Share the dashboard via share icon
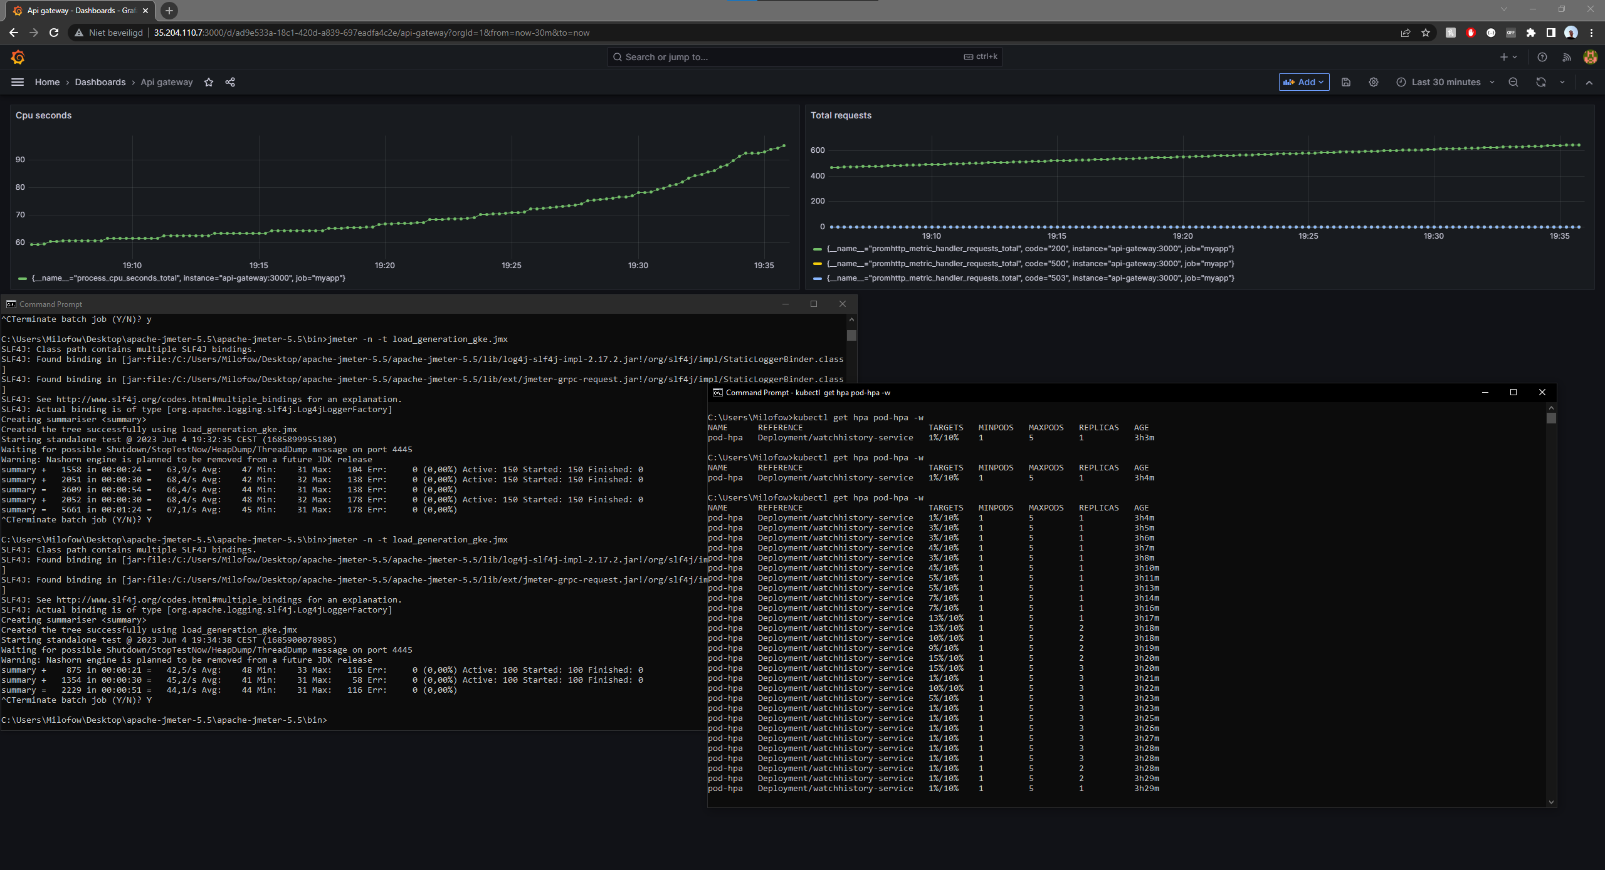The width and height of the screenshot is (1605, 870). pos(230,82)
